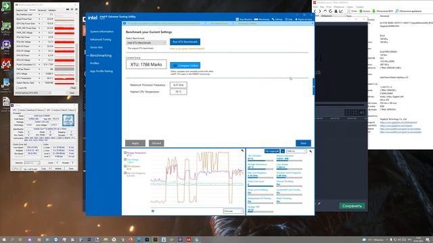Click GPU-Z refresh icon
This screenshot has height=243, width=433.
point(72,9)
